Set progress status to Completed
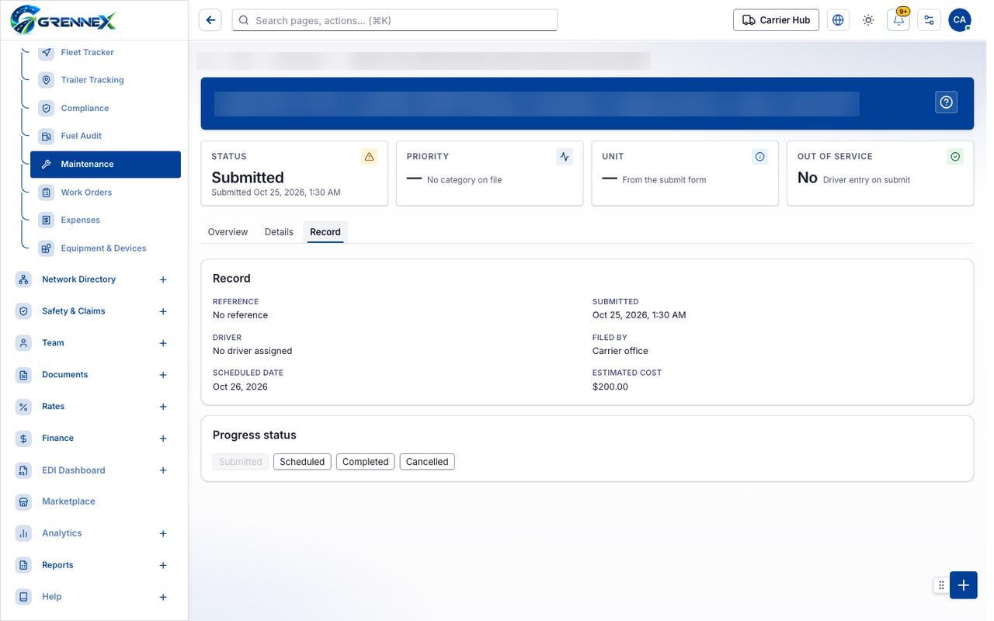The width and height of the screenshot is (994, 621). 365,462
